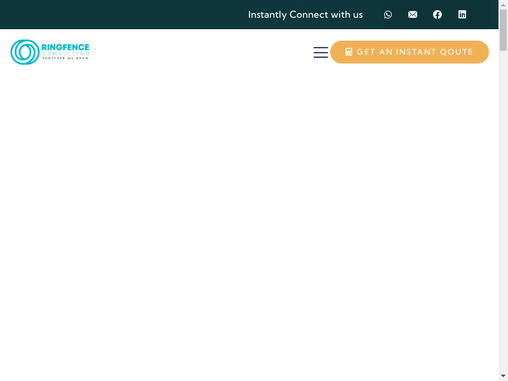The width and height of the screenshot is (508, 381).
Task: Click the RINGFENCE logo text
Action: pos(65,47)
